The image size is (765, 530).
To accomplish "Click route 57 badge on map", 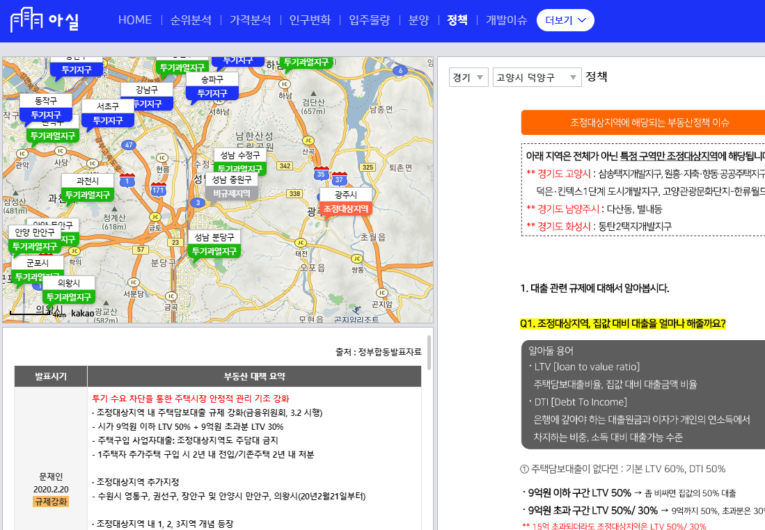I will click(141, 250).
